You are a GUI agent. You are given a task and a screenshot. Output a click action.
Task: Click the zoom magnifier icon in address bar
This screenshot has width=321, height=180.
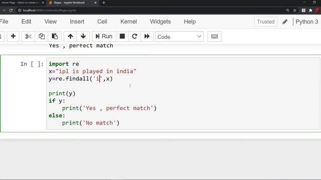[287, 10]
